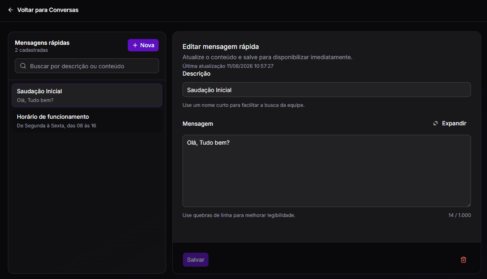Click the magnifier search icon
Image resolution: width=487 pixels, height=279 pixels.
[23, 66]
